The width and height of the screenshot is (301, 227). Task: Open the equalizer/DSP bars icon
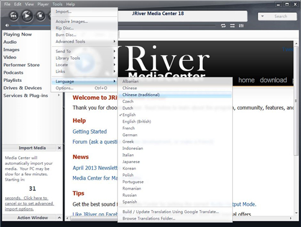[x=241, y=26]
